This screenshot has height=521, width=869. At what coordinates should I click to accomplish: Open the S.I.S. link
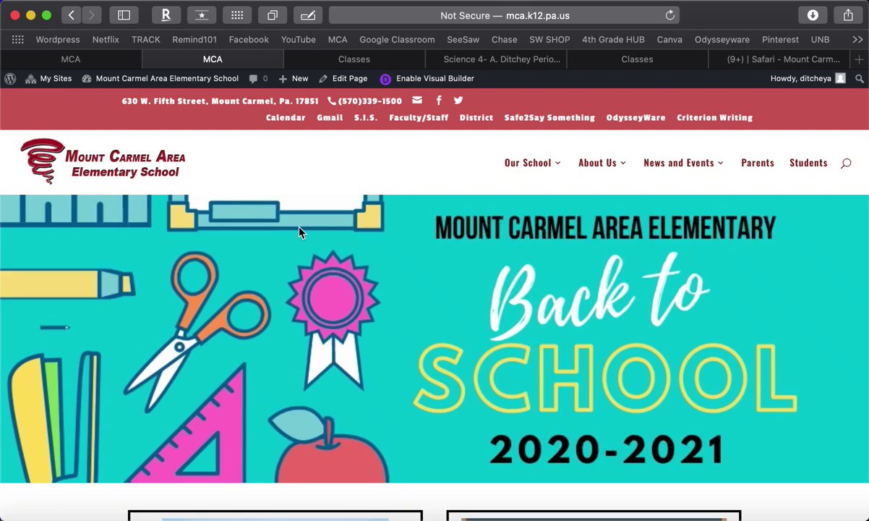tap(366, 117)
